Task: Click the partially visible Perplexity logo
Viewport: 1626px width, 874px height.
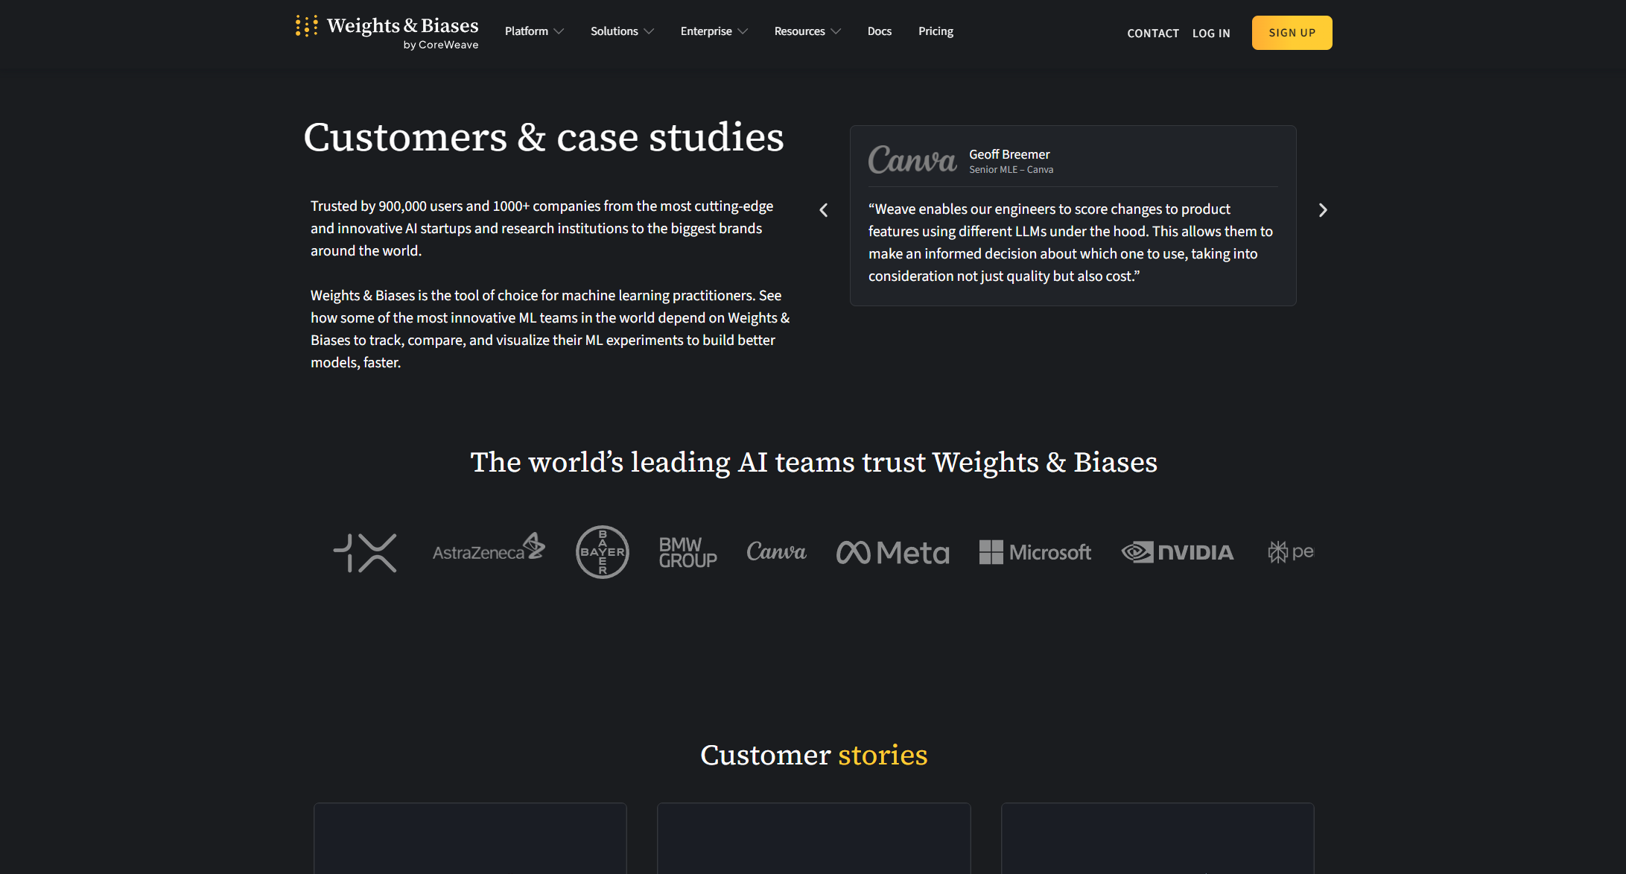Action: (x=1291, y=552)
